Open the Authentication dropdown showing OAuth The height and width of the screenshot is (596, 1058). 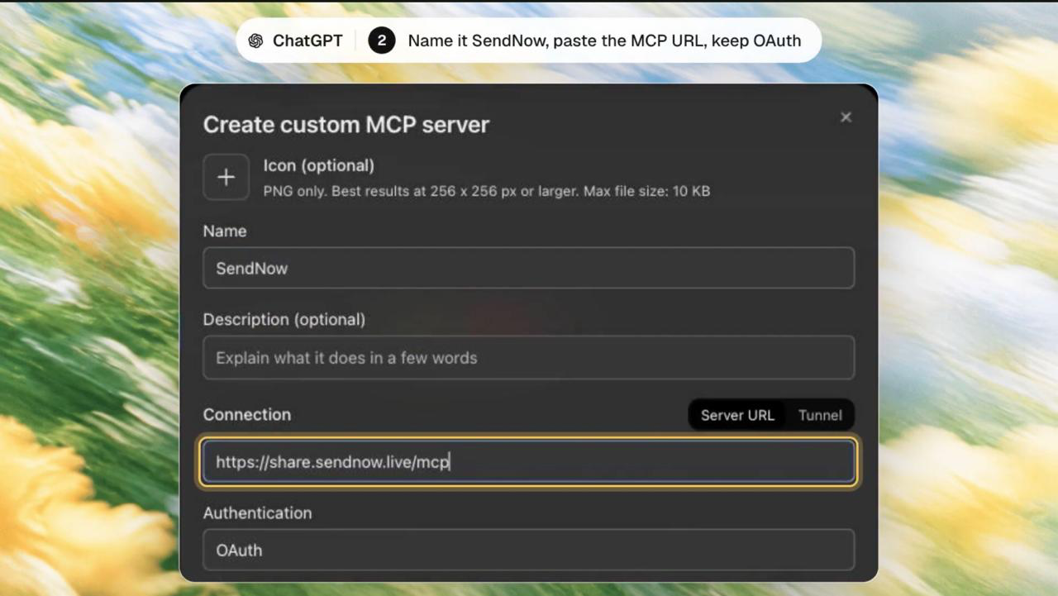528,550
